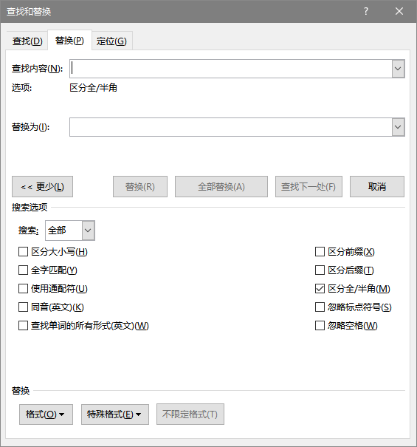Screen dimensions: 417x447
Task: Click in the 查找内容 text field
Action: (x=231, y=69)
